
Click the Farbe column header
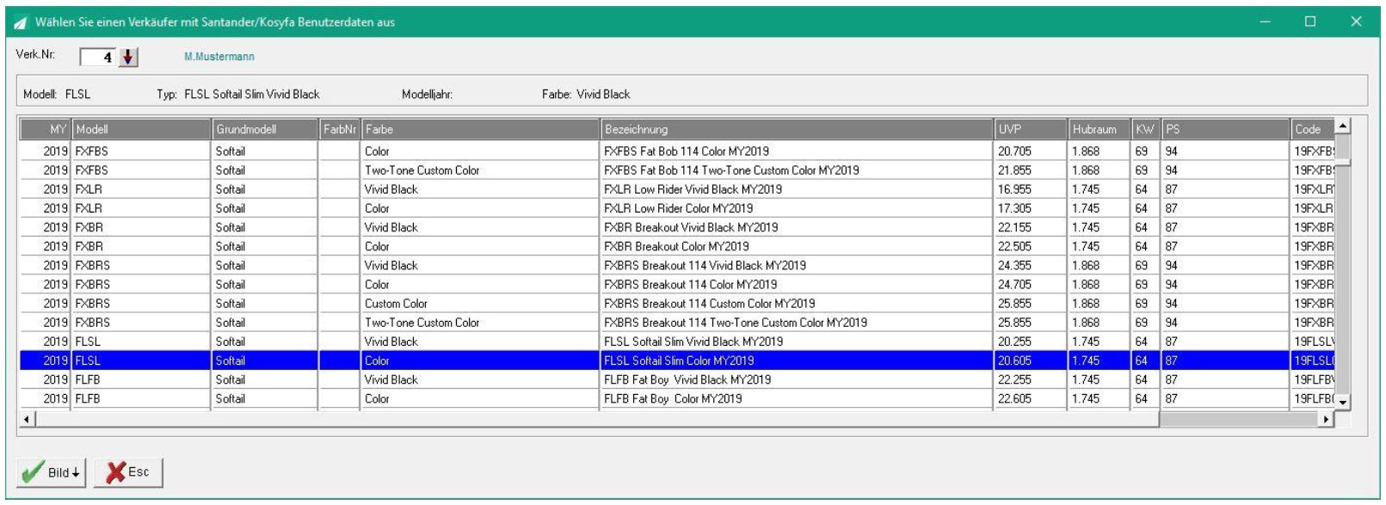click(x=481, y=129)
